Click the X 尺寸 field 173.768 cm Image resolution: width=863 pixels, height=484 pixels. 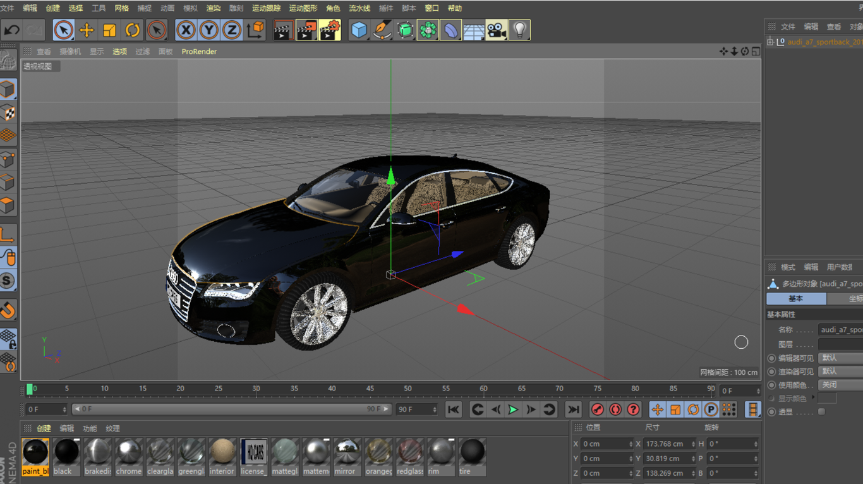tap(668, 444)
